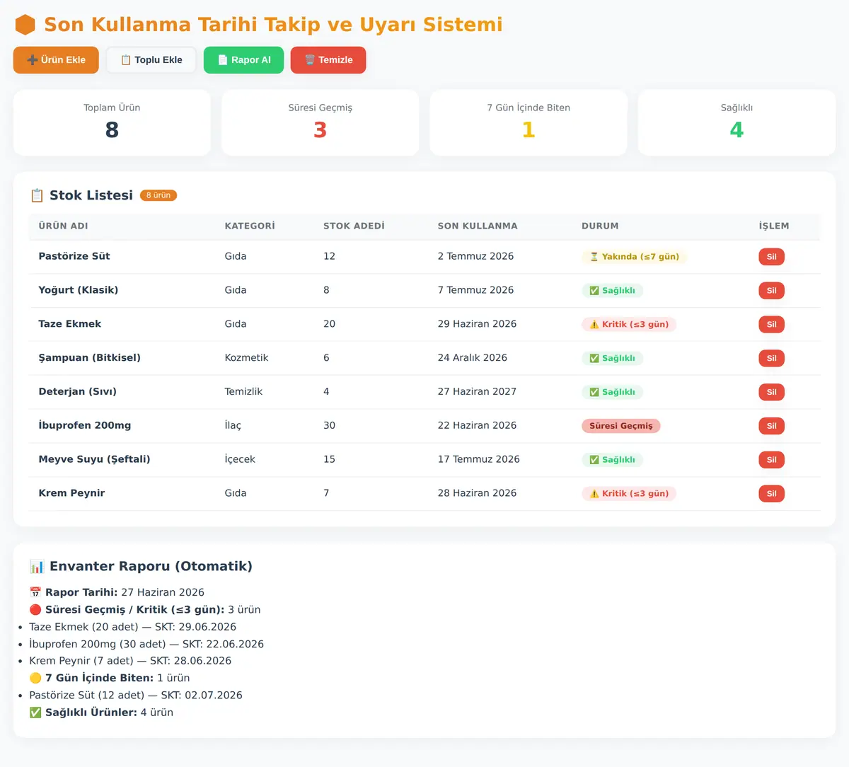The height and width of the screenshot is (767, 849).
Task: Click the orange hexagon logo icon
Action: (25, 25)
